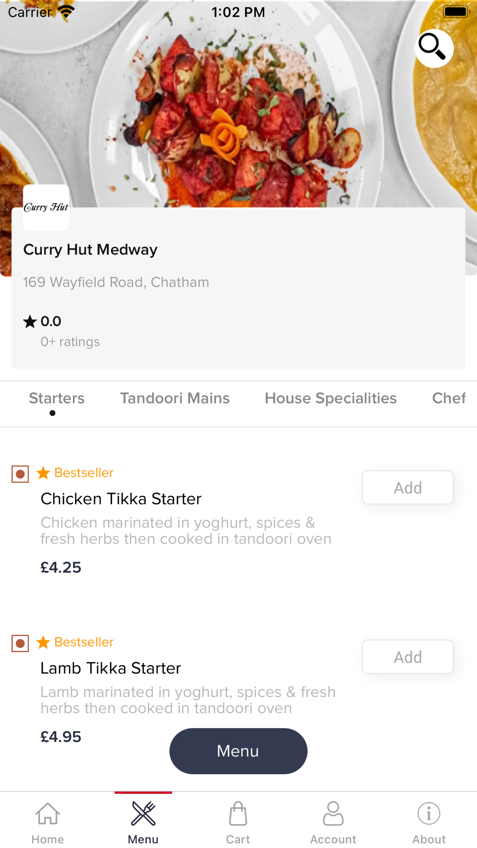Open the Cart bag icon

pos(238,814)
